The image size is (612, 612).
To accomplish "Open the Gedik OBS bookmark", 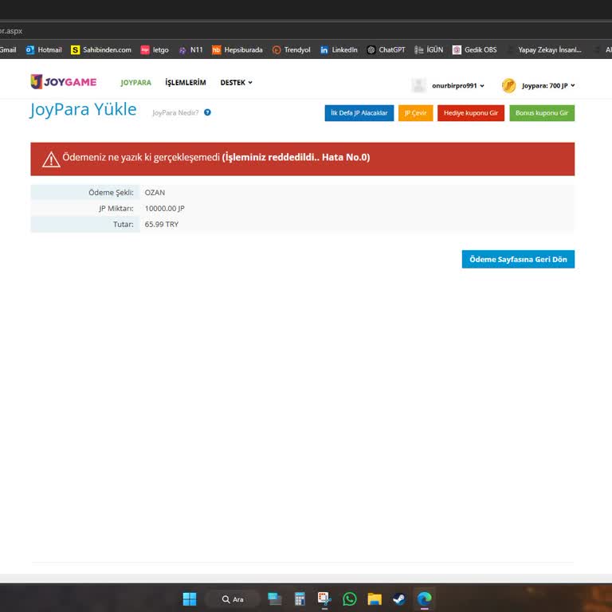I will (x=475, y=50).
